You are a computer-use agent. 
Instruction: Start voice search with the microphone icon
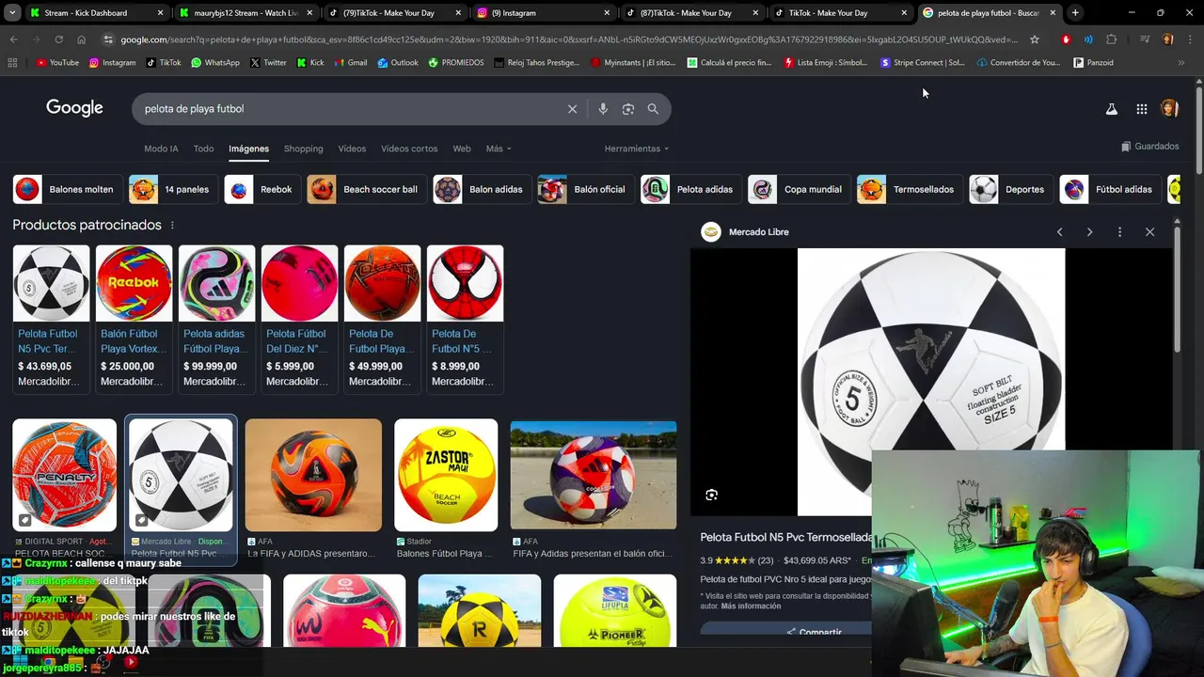(603, 109)
